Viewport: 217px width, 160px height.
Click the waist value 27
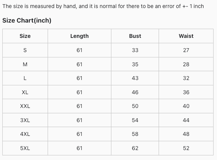click(186, 50)
